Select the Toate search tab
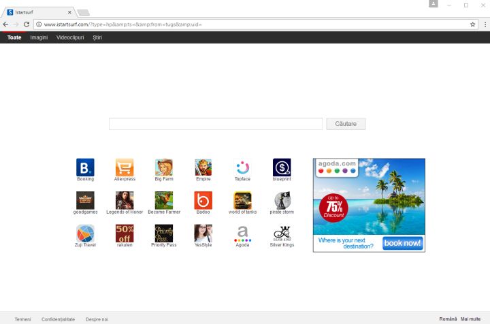 pos(14,37)
